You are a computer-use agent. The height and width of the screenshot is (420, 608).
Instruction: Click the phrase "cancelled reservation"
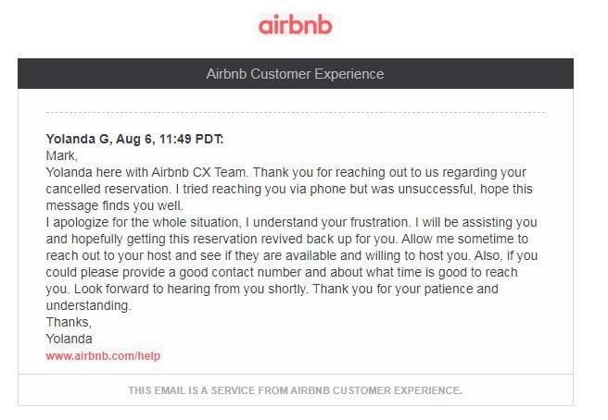[x=108, y=189]
